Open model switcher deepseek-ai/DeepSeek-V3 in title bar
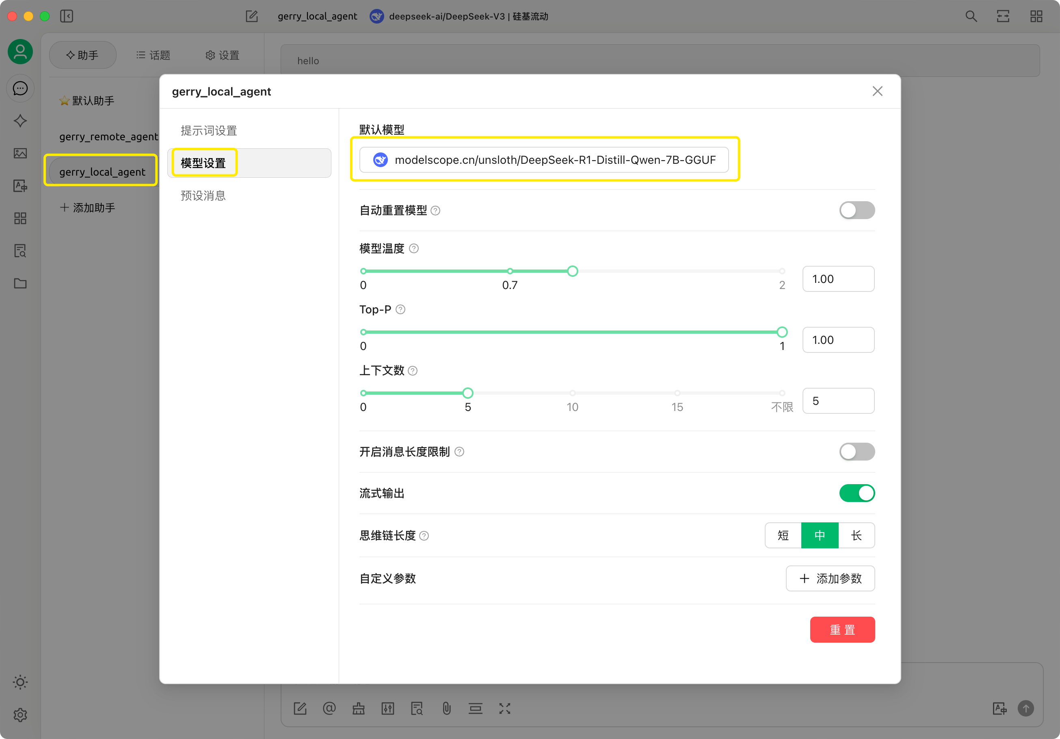Screen dimensions: 1060x739 click(x=459, y=16)
